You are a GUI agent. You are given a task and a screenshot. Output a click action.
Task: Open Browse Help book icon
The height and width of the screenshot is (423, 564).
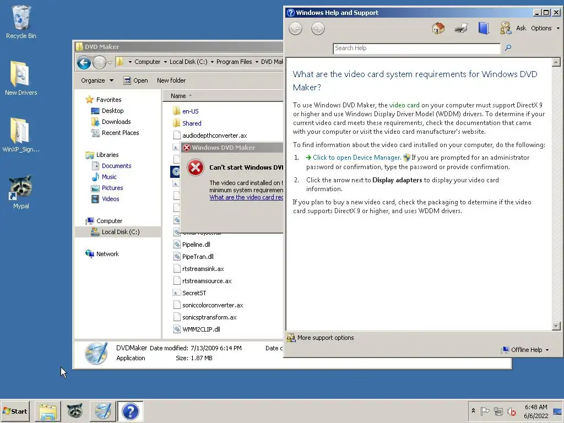[484, 28]
